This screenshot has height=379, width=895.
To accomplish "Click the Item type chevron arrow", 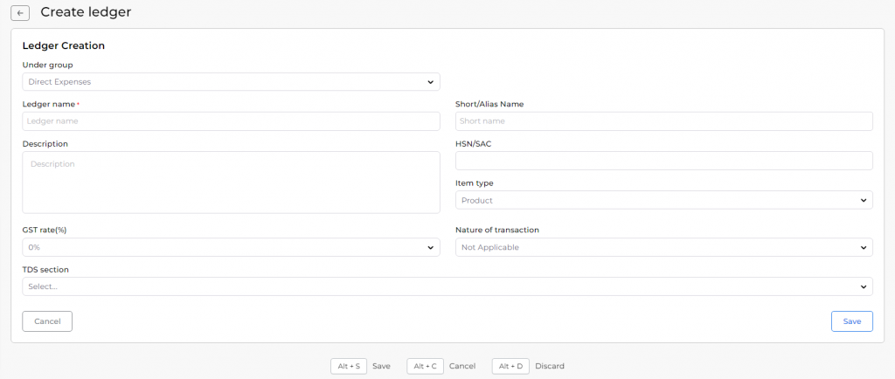I will pos(863,201).
